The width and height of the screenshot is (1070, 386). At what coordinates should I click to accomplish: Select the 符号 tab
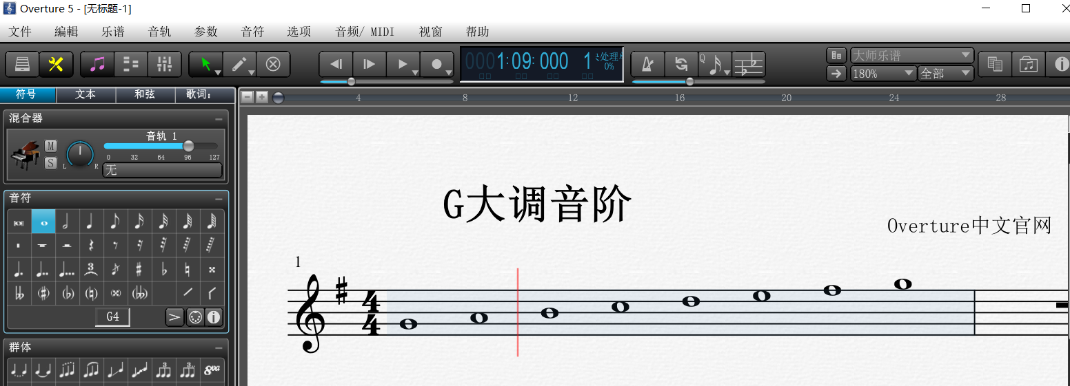coord(26,94)
